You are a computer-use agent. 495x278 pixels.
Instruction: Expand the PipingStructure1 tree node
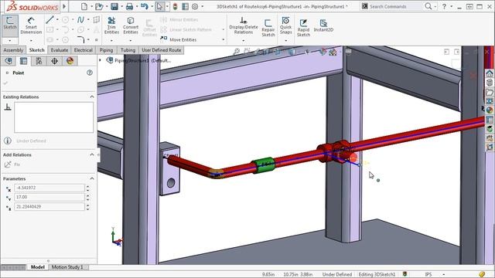pos(101,60)
